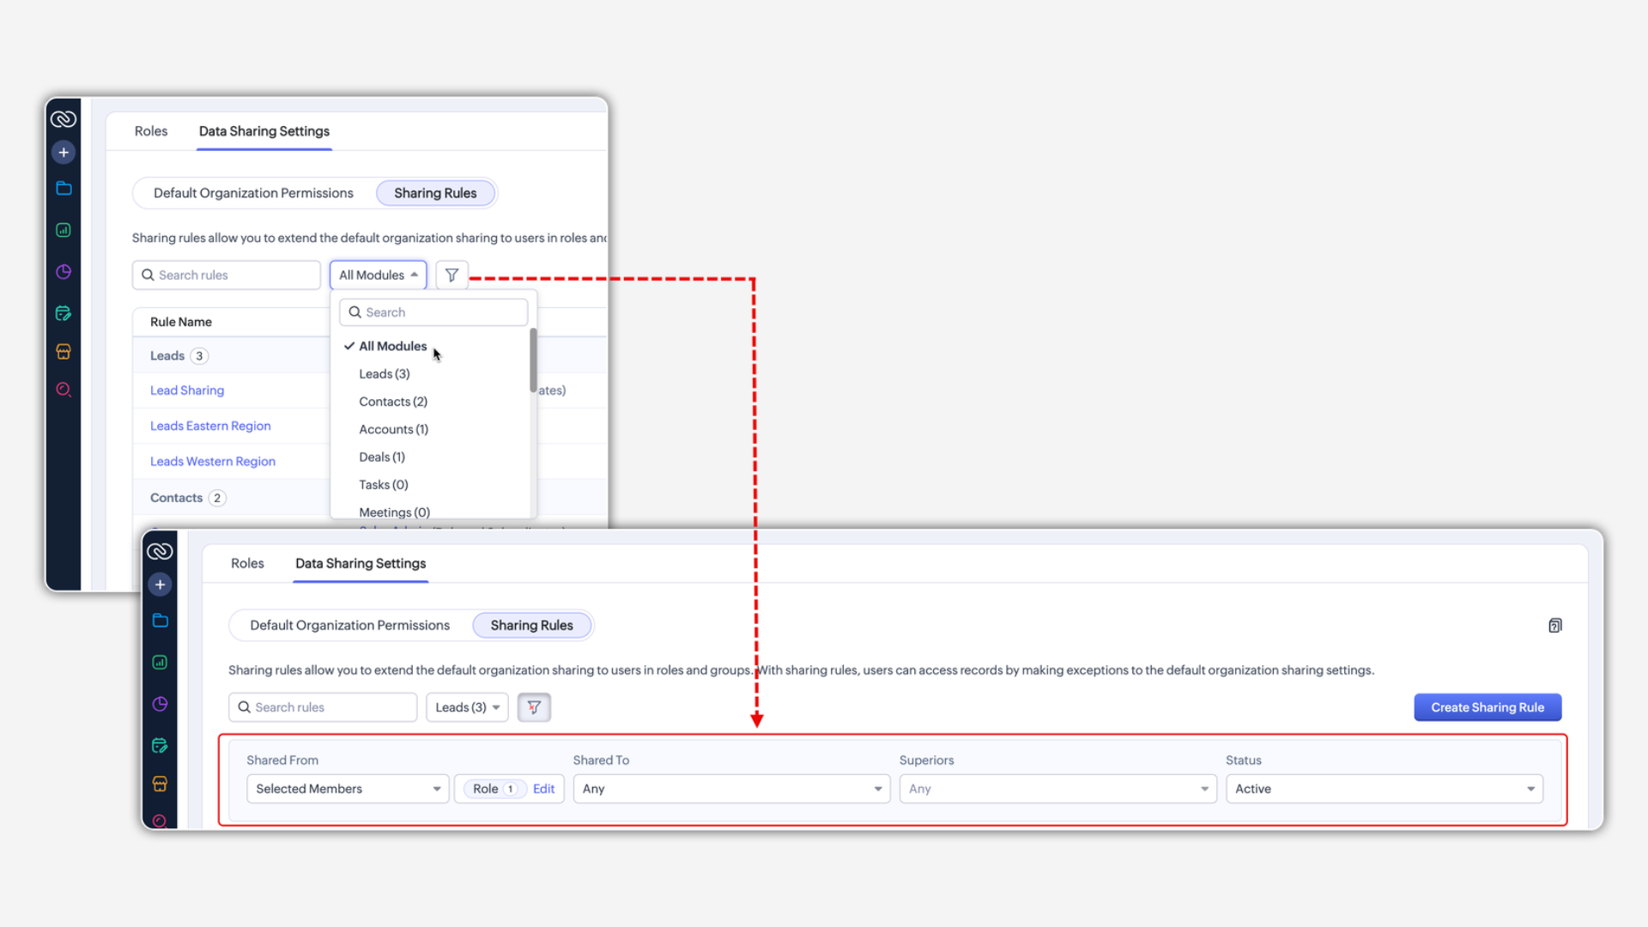The height and width of the screenshot is (927, 1648).
Task: Expand the Shared From Selected Members dropdown
Action: click(347, 789)
